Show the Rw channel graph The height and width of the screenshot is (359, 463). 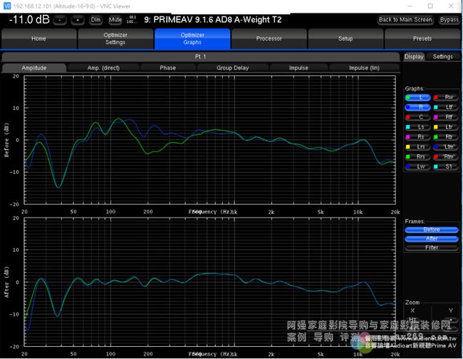click(x=445, y=97)
